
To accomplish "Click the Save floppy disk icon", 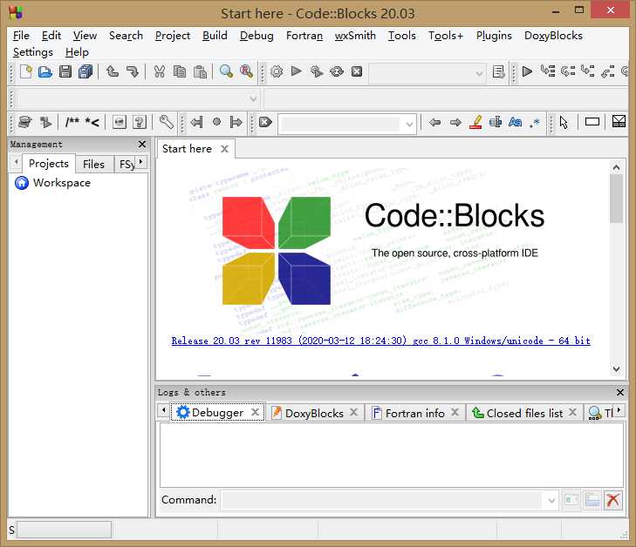I will pos(65,71).
